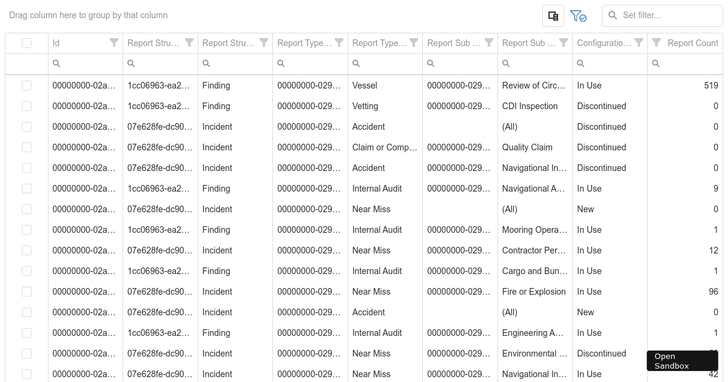Open the column chooser icon
This screenshot has height=382, width=728.
click(553, 15)
